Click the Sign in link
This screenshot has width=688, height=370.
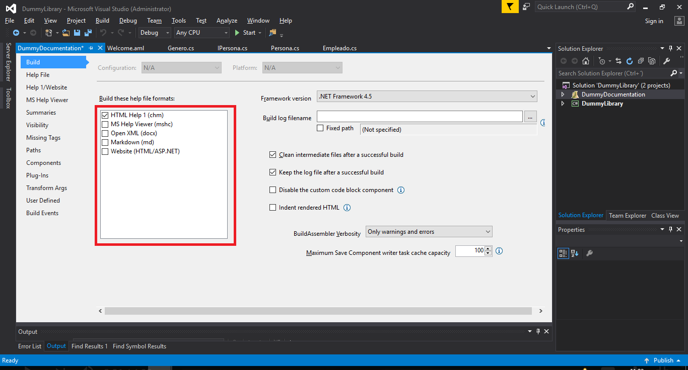click(x=654, y=21)
